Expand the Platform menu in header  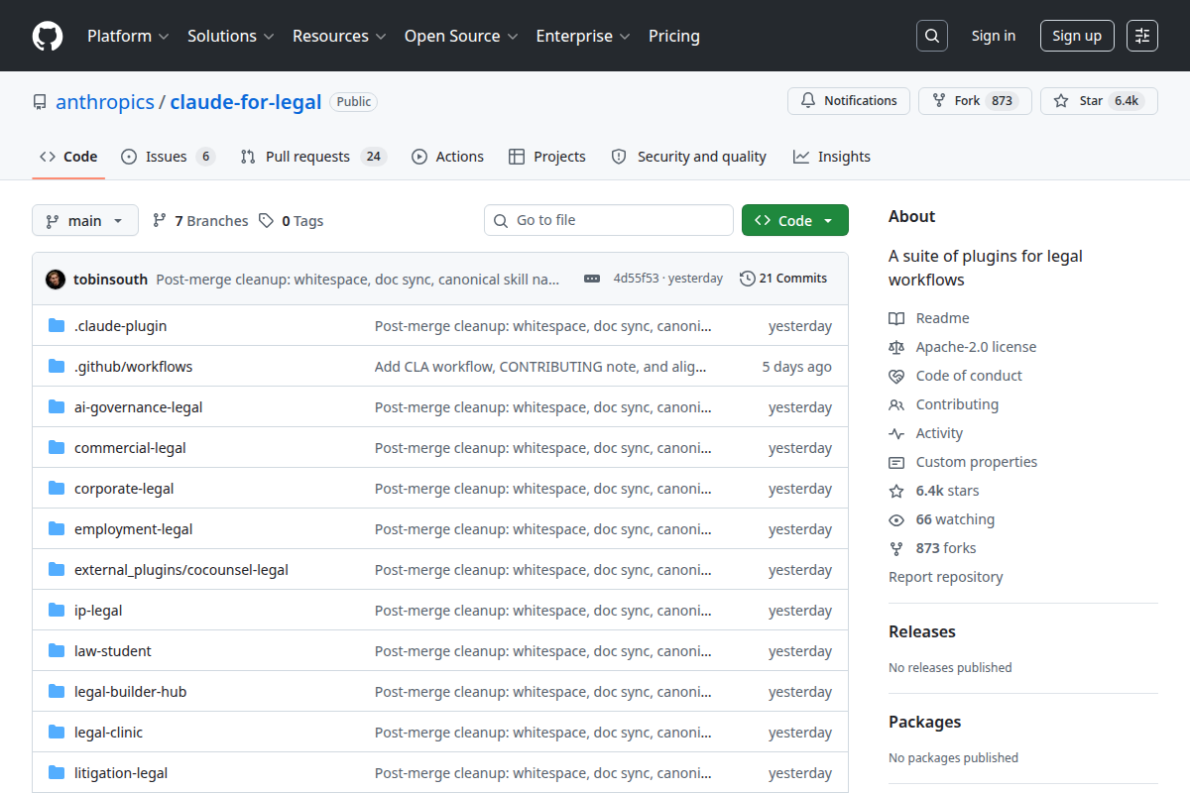pyautogui.click(x=127, y=36)
